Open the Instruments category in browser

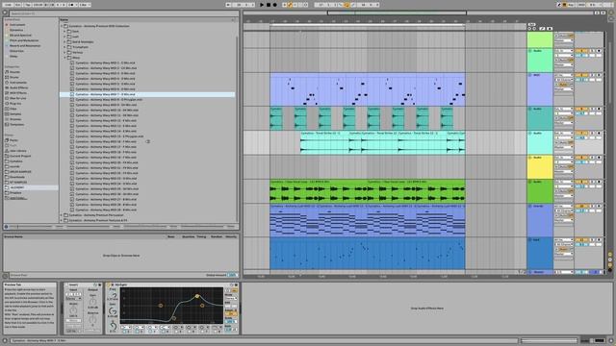click(18, 83)
